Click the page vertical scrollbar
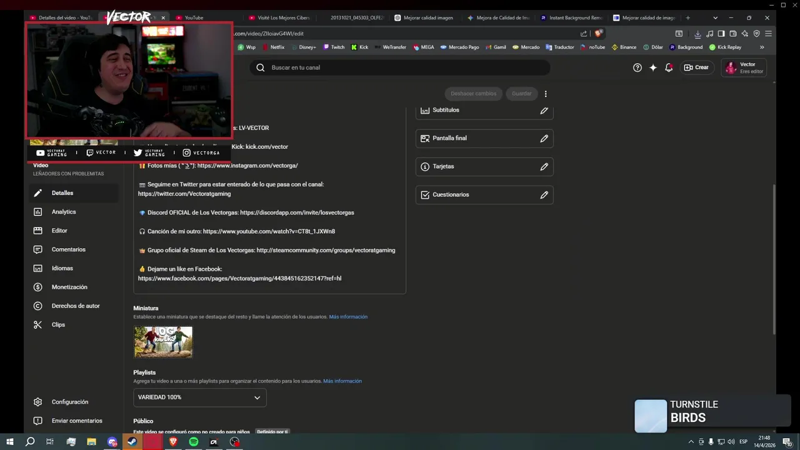Image resolution: width=800 pixels, height=450 pixels. [774, 259]
